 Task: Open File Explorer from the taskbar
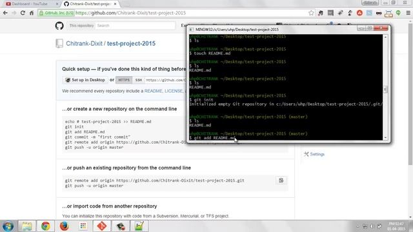pyautogui.click(x=27, y=226)
